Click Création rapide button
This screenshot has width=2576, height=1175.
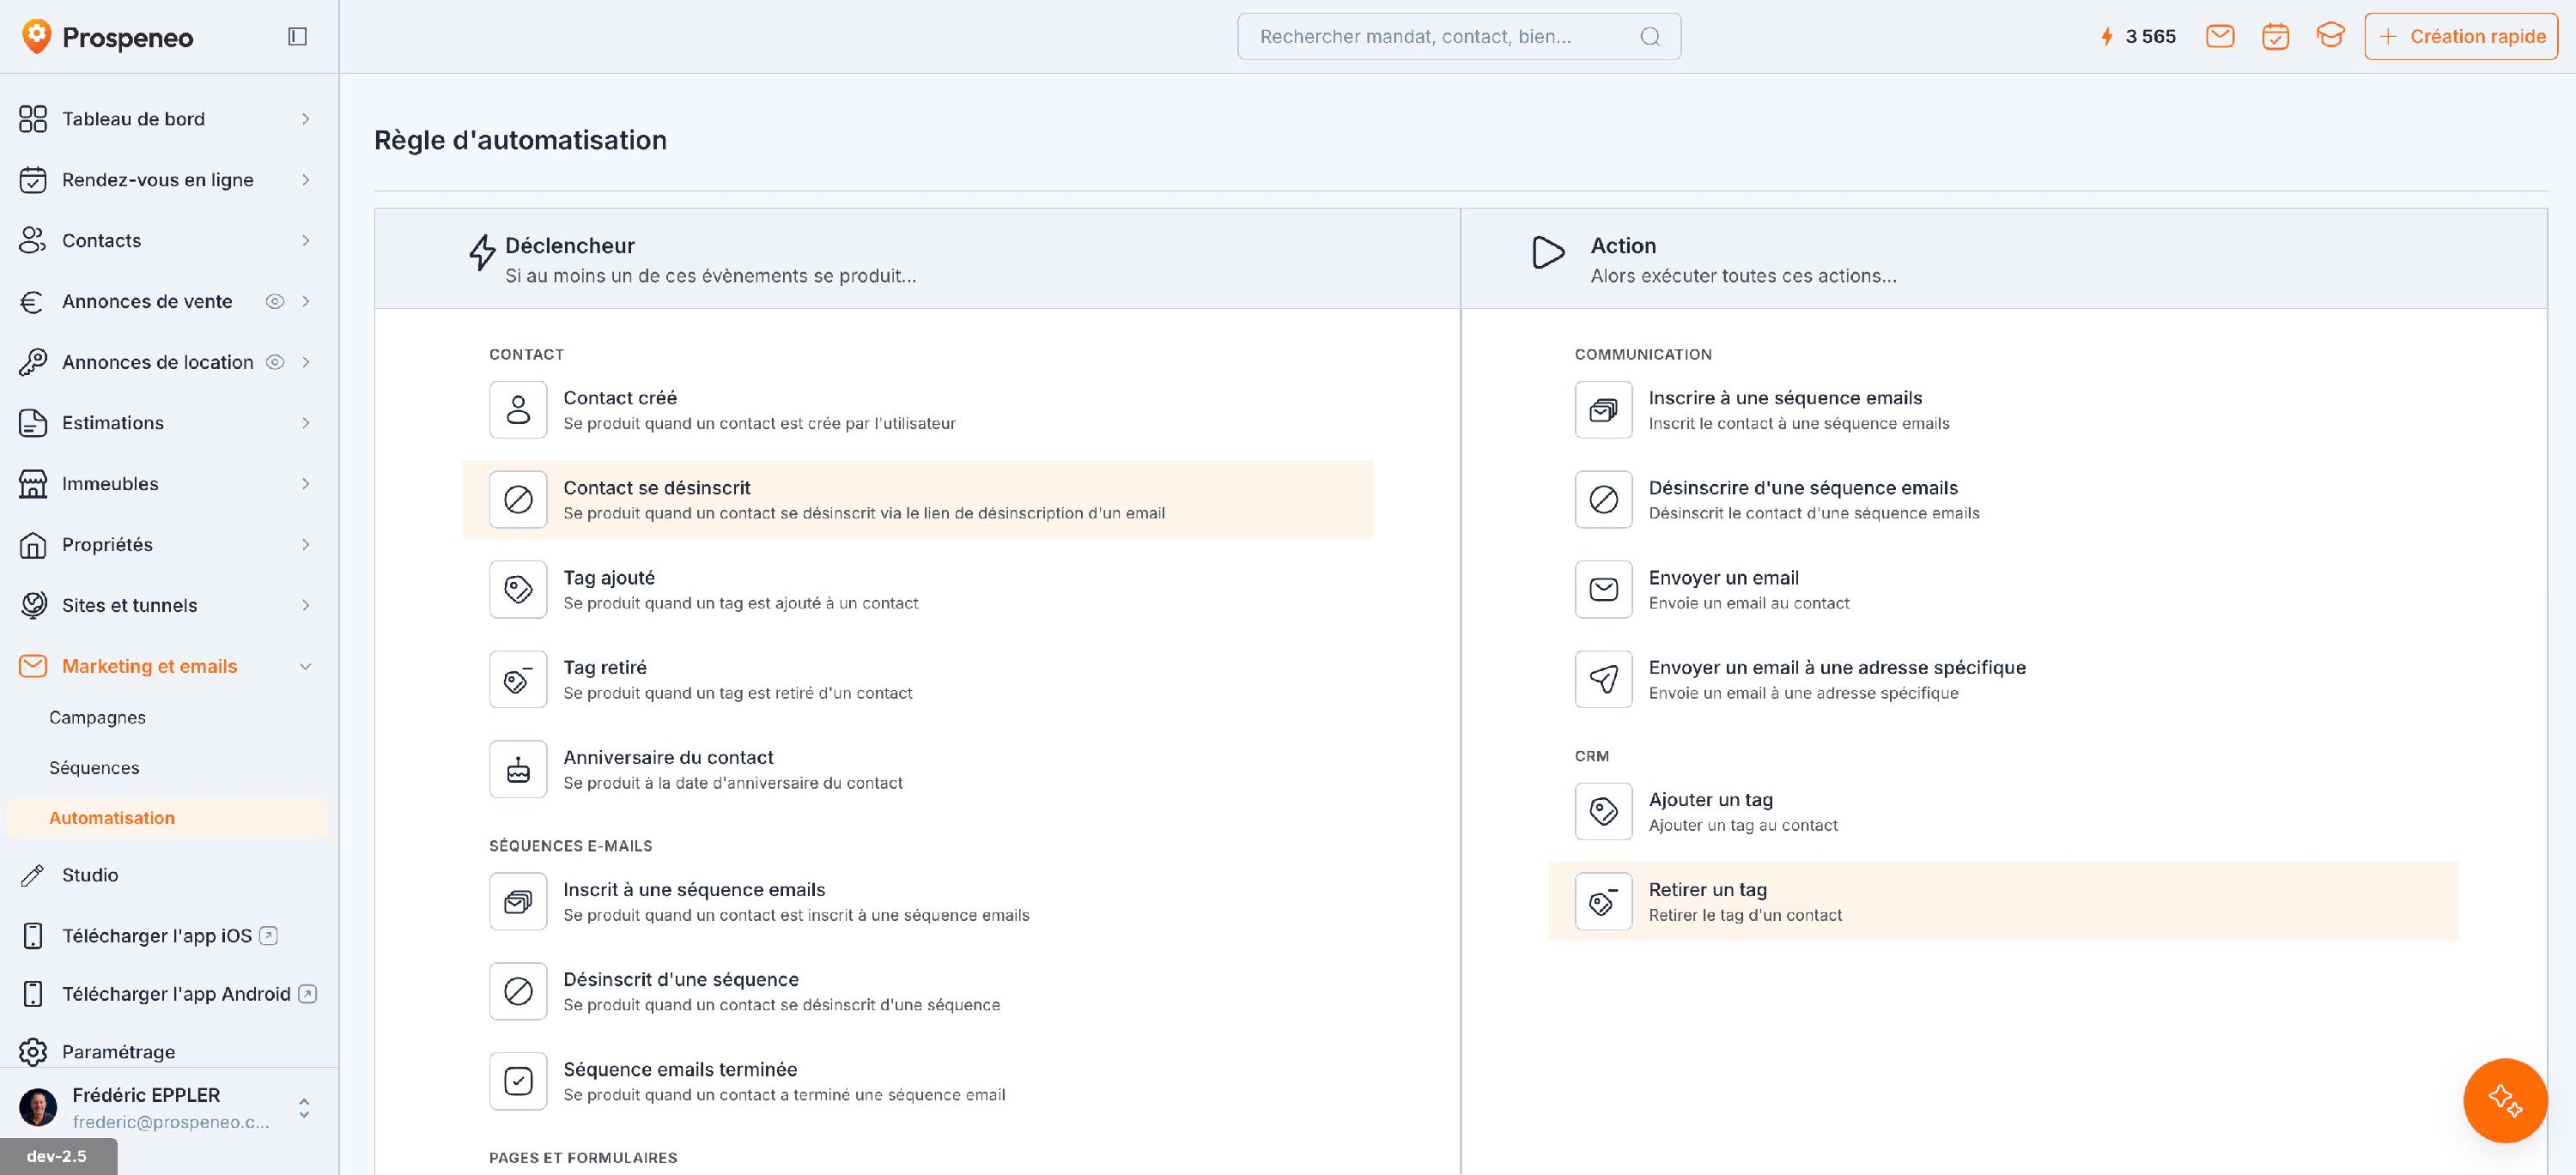[2461, 37]
